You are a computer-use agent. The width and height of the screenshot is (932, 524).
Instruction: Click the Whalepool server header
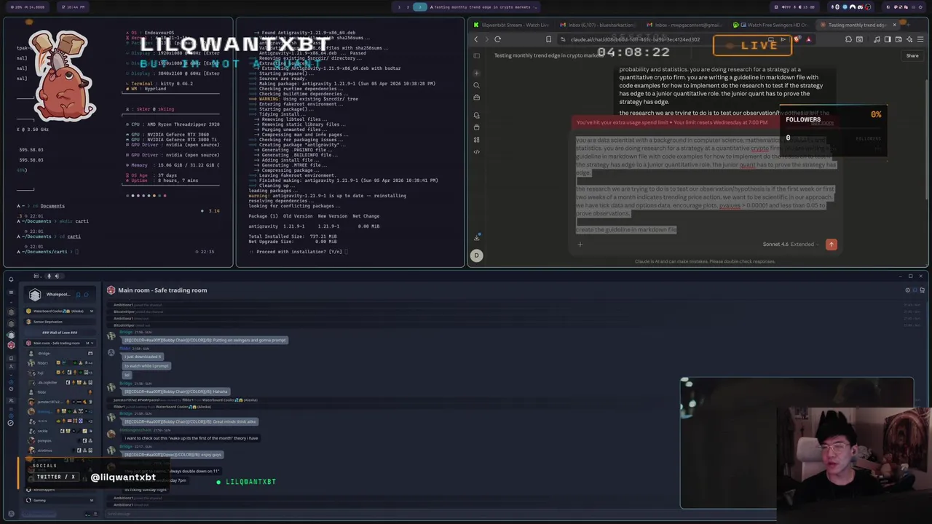point(58,294)
